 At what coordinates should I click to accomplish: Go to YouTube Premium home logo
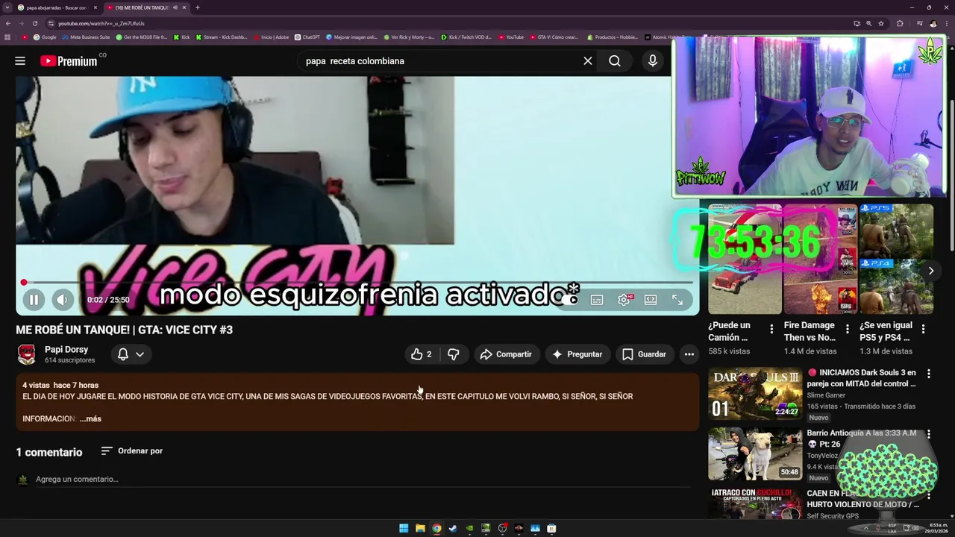click(69, 61)
